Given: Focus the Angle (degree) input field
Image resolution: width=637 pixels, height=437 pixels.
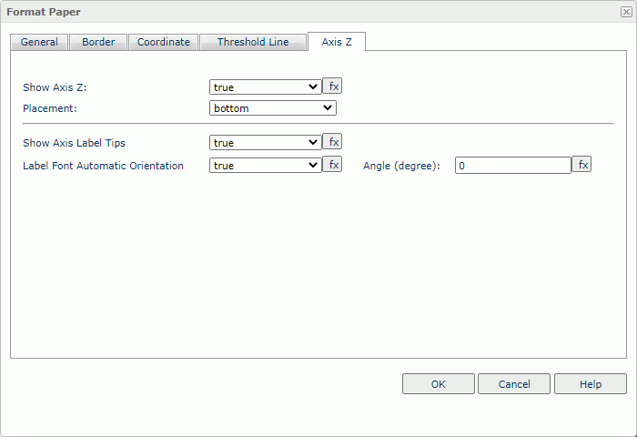Looking at the screenshot, I should (x=512, y=166).
